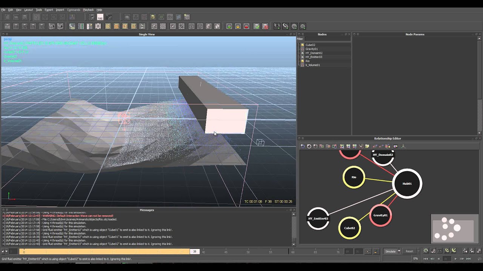
Task: Toggle the icon beside Cube02 in Nodes list
Action: click(x=302, y=45)
